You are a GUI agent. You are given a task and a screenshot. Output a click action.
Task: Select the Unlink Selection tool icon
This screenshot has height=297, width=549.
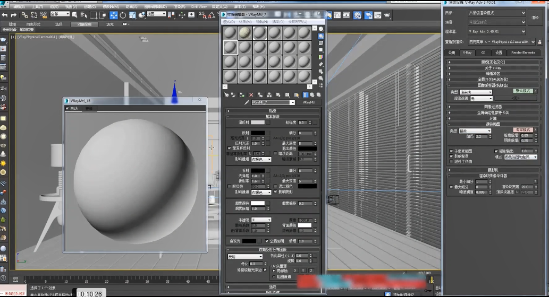click(x=34, y=15)
